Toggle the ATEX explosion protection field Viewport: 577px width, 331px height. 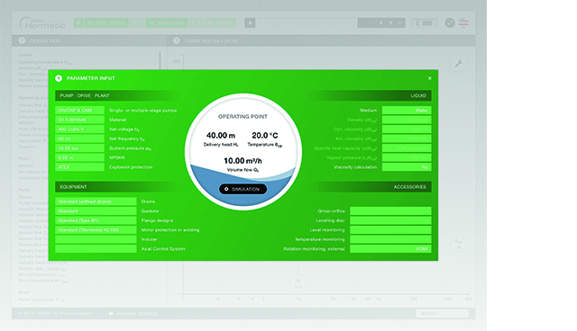79,167
